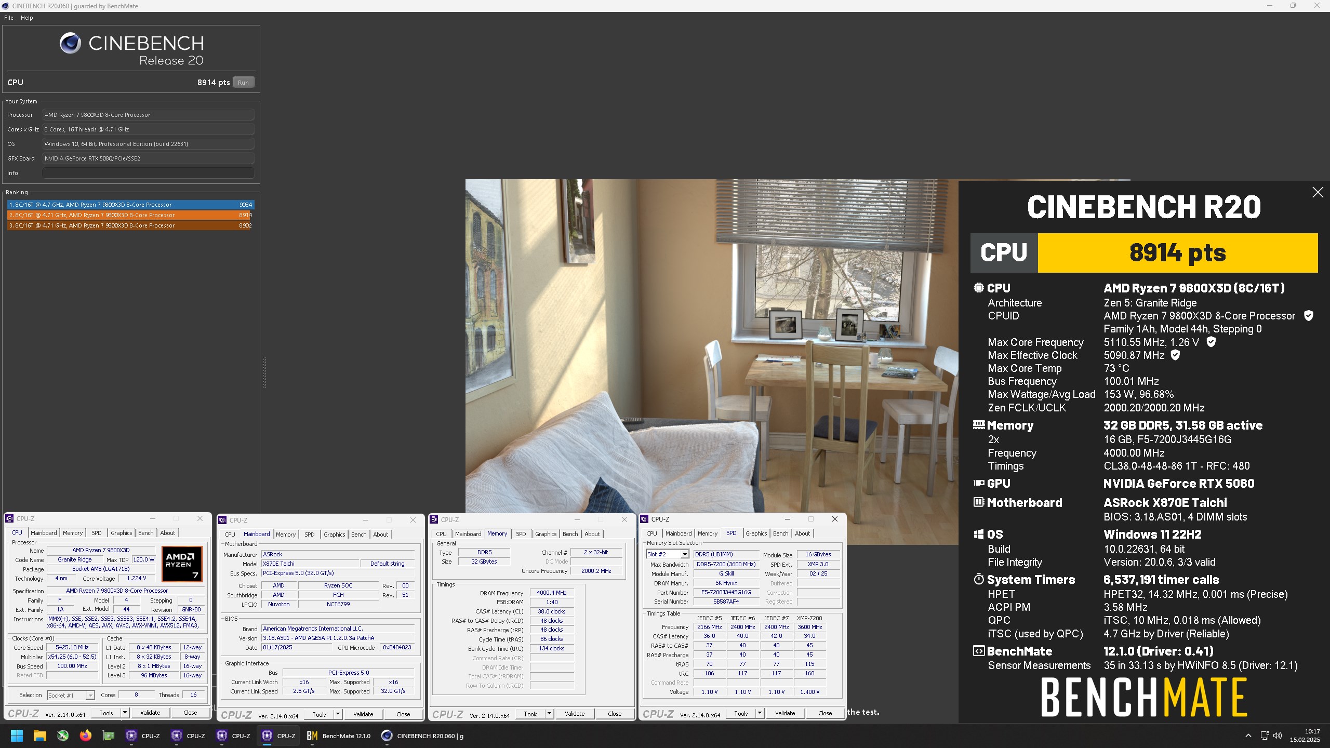Click the Info field in Cinebench's Your System panel
1330x748 pixels.
[x=149, y=173]
